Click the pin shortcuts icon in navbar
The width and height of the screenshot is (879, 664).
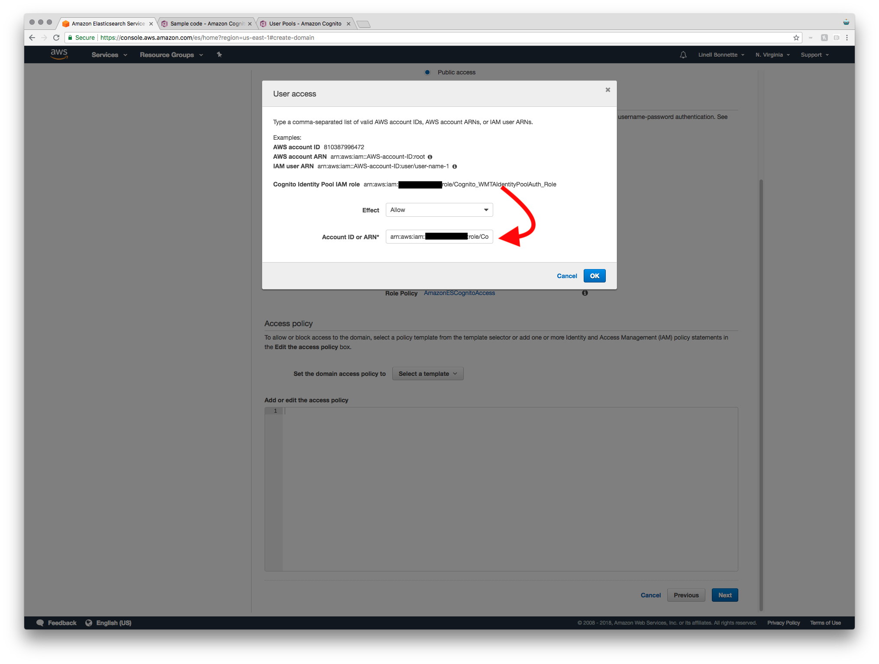click(x=219, y=55)
